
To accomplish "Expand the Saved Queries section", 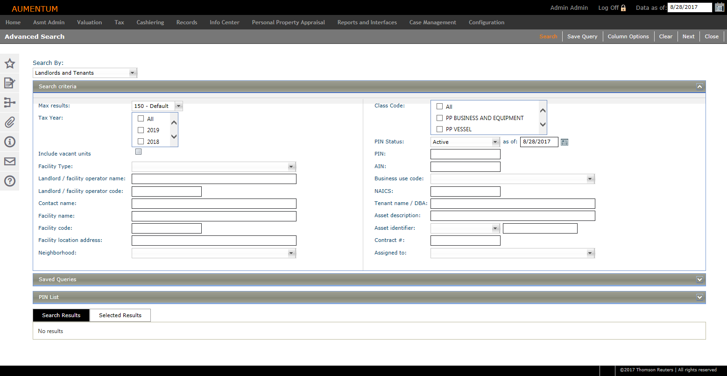I will 699,279.
